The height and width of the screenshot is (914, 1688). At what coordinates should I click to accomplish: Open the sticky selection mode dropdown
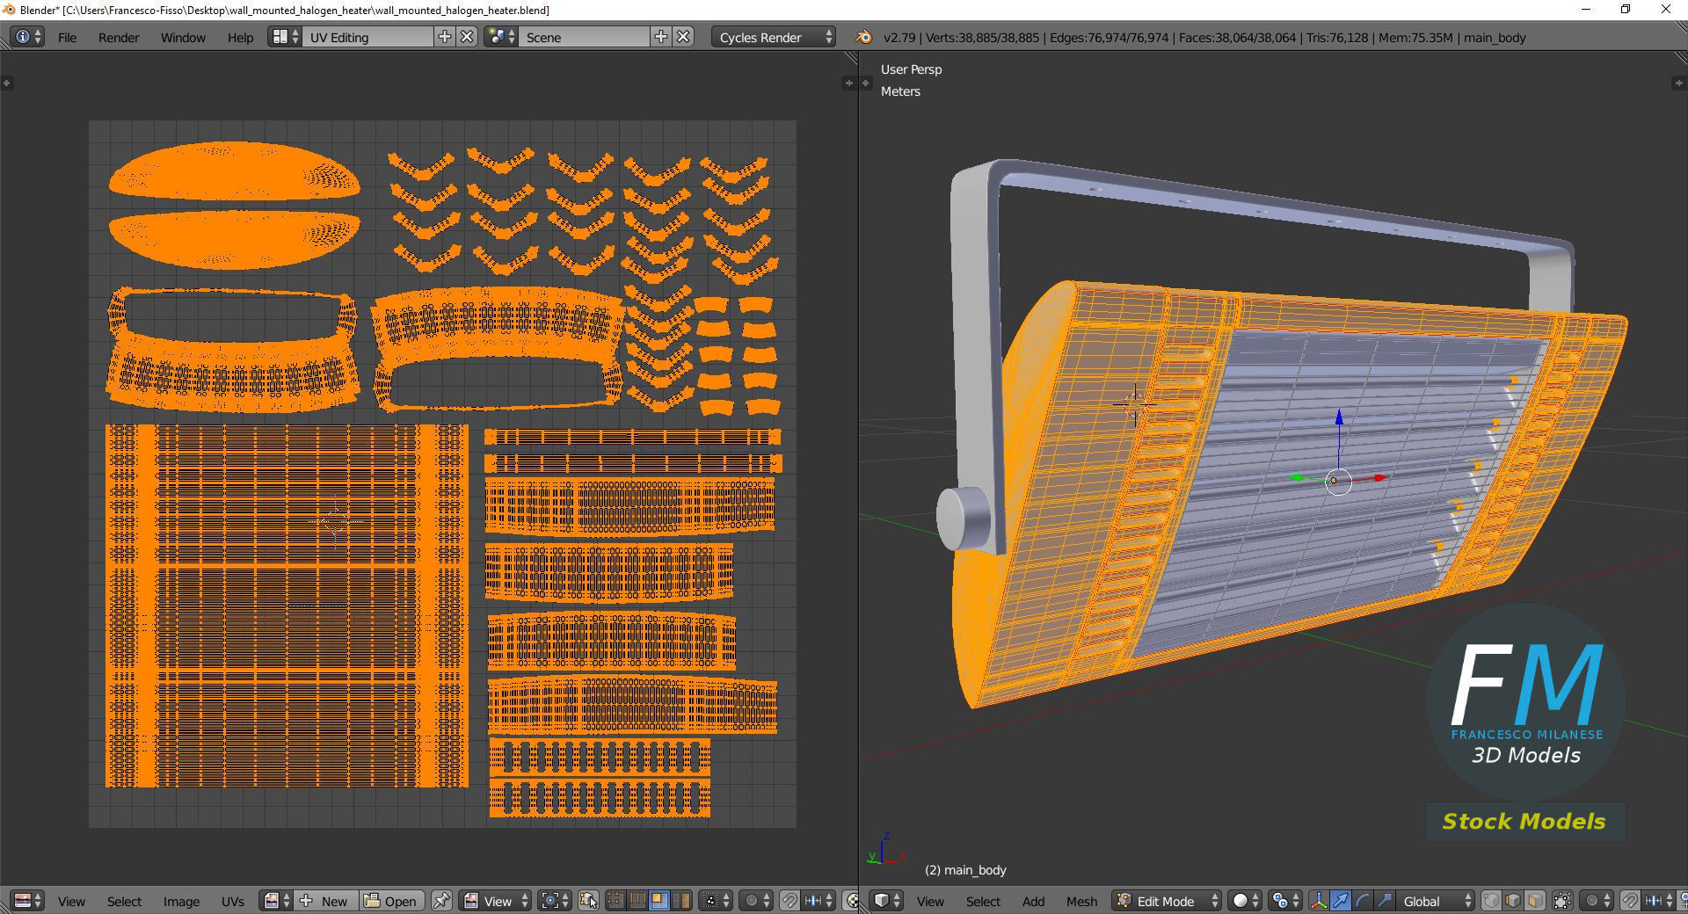coord(715,901)
